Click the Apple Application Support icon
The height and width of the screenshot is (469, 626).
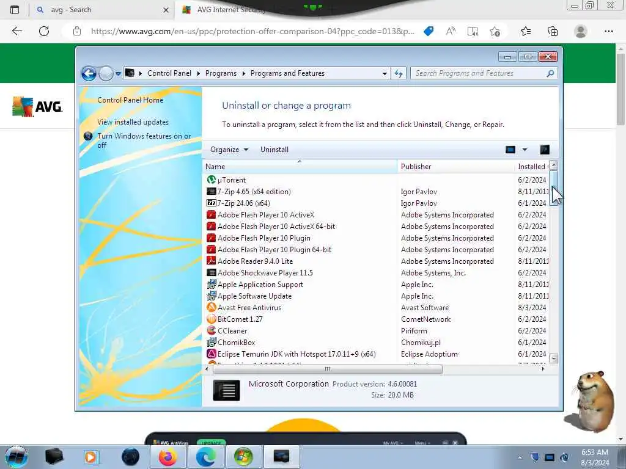211,285
